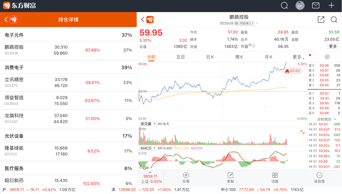Select 买1 order at 59.92
Image resolution: width=342 pixels, height=194 pixels.
coord(324,93)
